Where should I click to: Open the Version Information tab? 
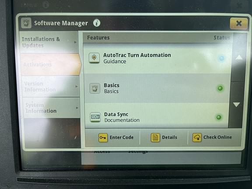pos(50,87)
